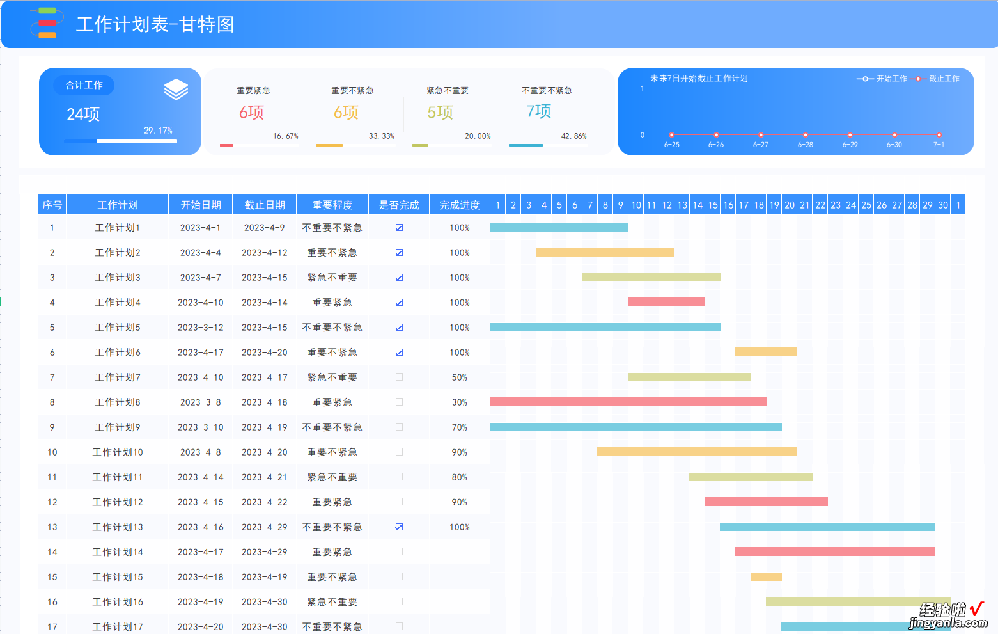This screenshot has height=634, width=998.
Task: Select the yellow Gantt bar for 工作计划2
Action: point(605,252)
